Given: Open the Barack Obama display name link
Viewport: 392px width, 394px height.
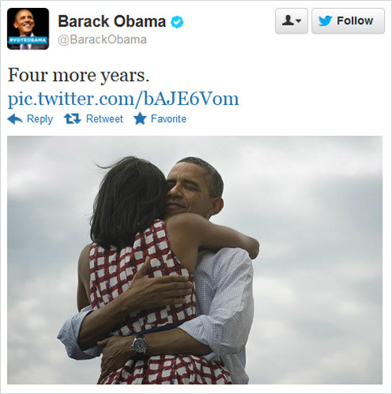Looking at the screenshot, I should [x=112, y=21].
